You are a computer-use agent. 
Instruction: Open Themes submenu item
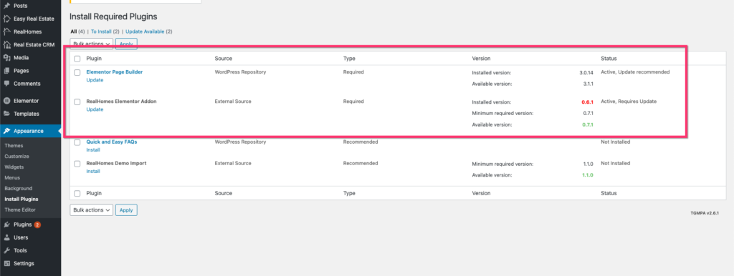[14, 146]
